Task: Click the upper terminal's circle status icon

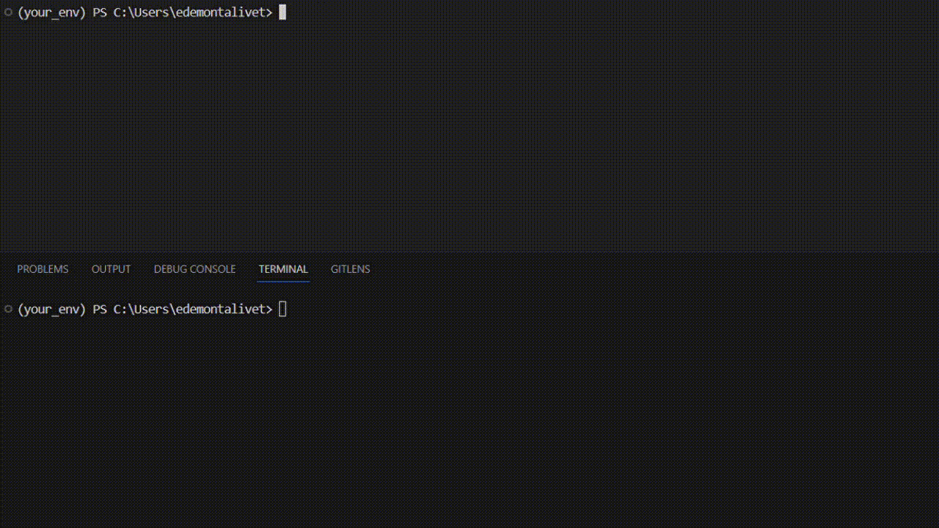Action: tap(8, 12)
